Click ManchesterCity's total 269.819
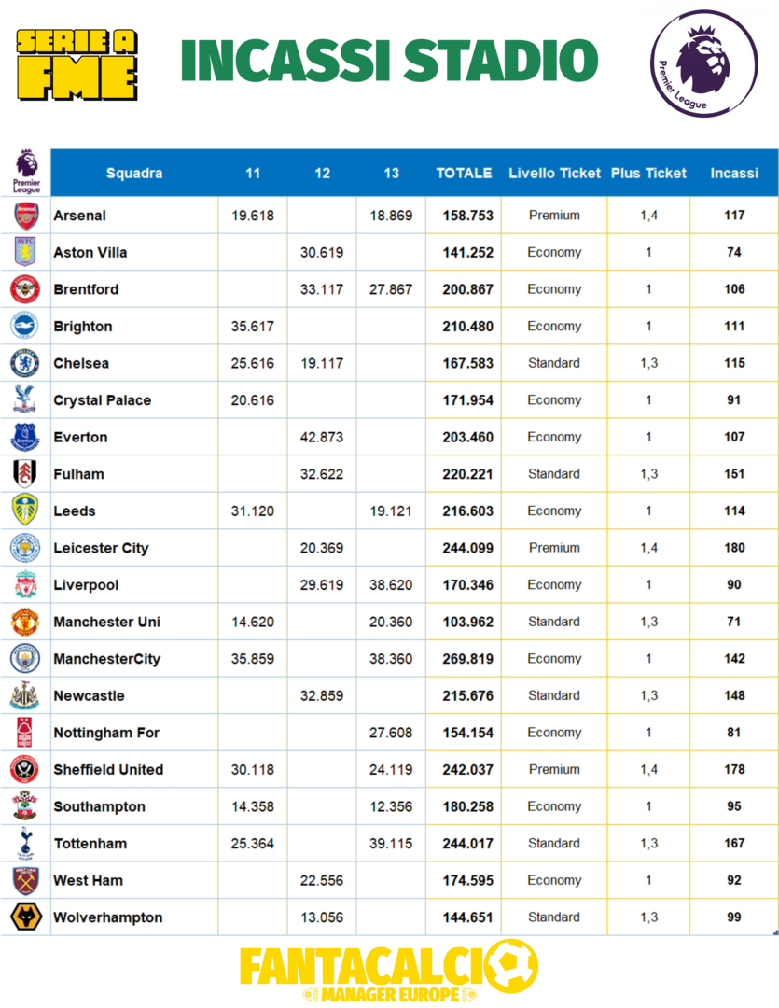Screen dimensions: 779x1008 pyautogui.click(x=467, y=659)
